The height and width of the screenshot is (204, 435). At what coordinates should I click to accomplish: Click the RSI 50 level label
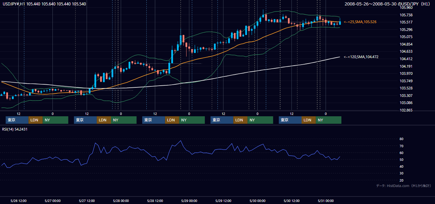(x=402, y=159)
